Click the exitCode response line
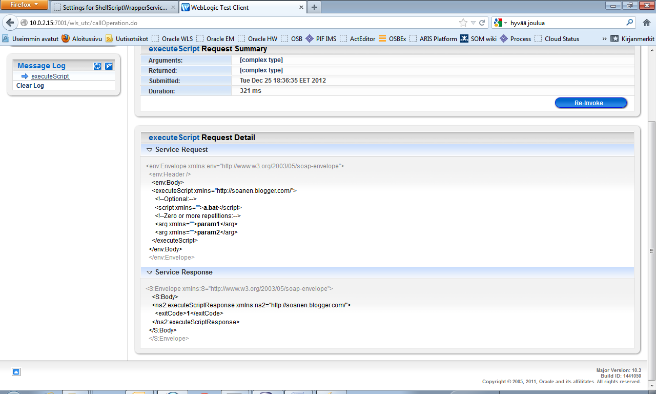Image resolution: width=656 pixels, height=394 pixels. click(x=189, y=313)
